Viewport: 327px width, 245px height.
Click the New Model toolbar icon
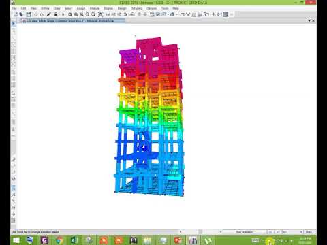tap(16, 14)
